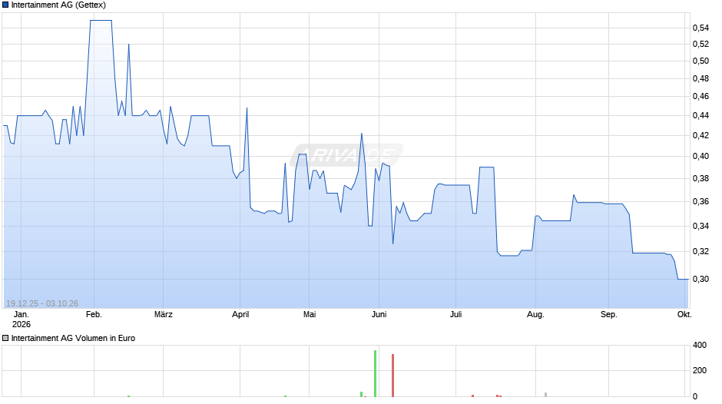Click the 400 volume axis value
This screenshot has width=722, height=404.
[x=700, y=345]
